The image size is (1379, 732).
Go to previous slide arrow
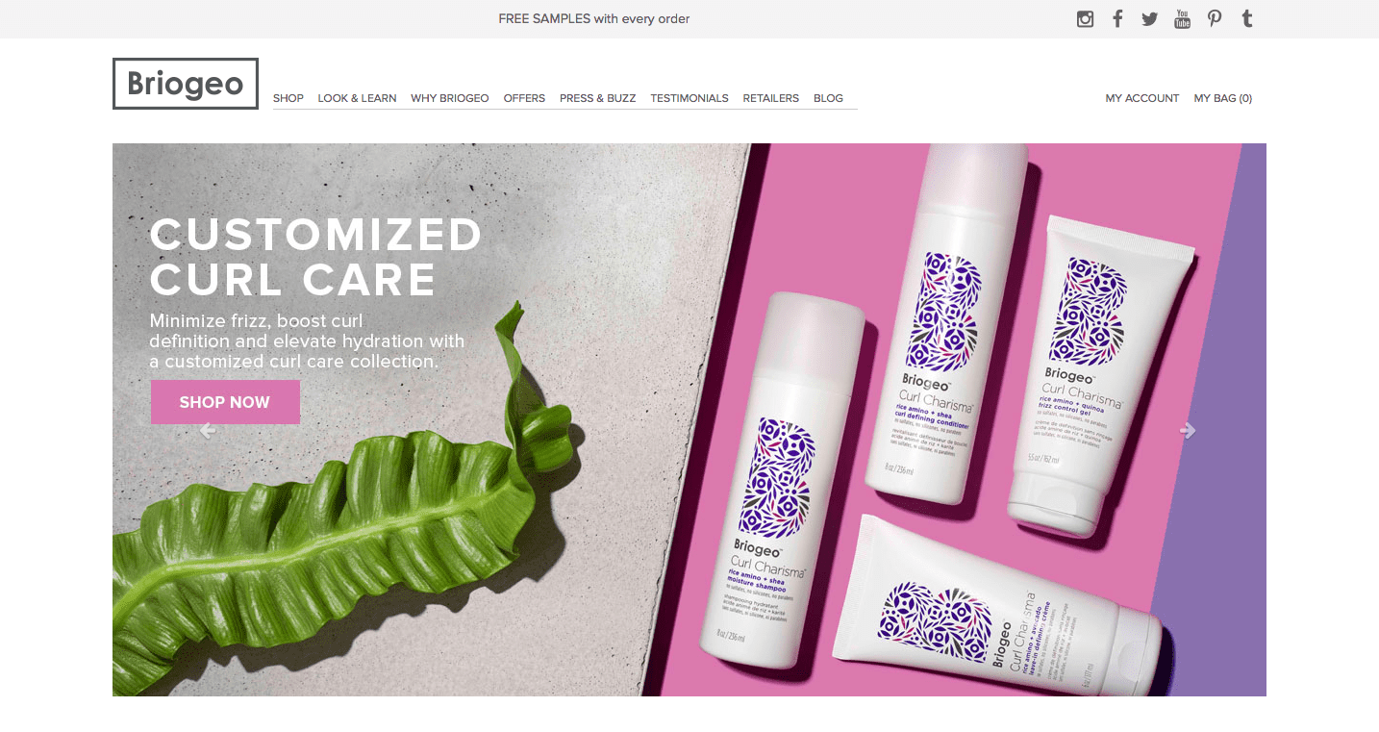coord(207,431)
